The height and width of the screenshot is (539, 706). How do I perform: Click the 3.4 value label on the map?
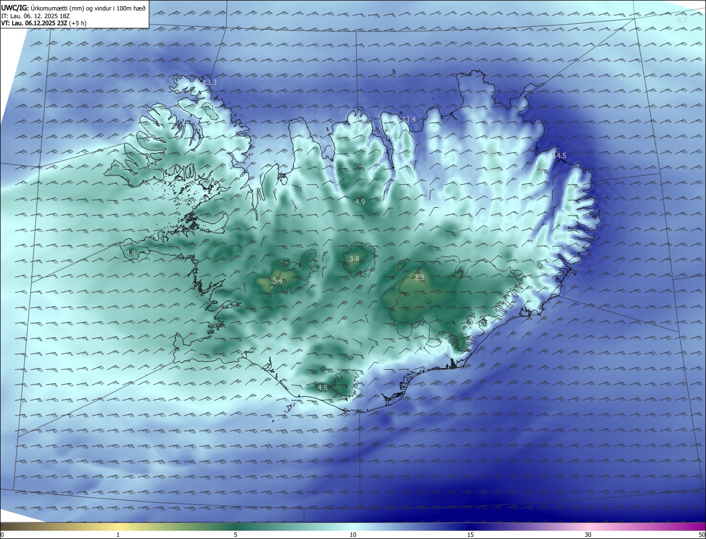(x=277, y=281)
